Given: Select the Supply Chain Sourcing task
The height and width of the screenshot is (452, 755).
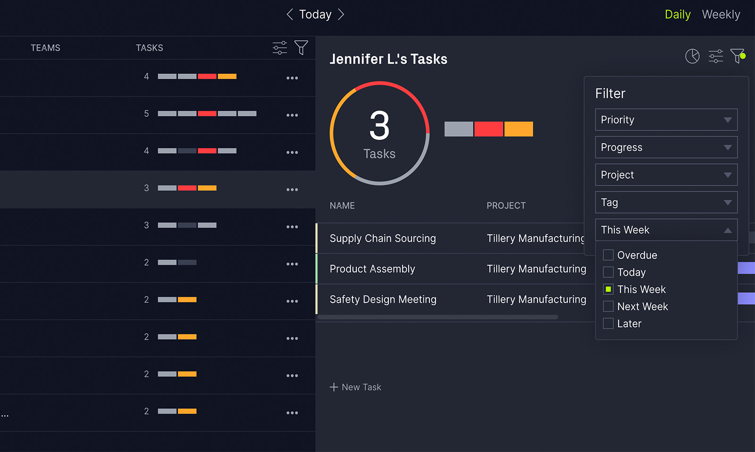Looking at the screenshot, I should 382,238.
